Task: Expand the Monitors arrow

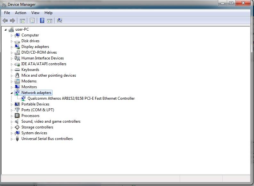Action: coord(12,87)
